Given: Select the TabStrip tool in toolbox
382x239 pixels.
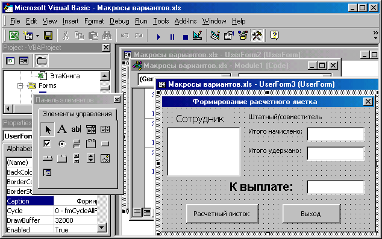Looking at the screenshot, I should point(47,158).
